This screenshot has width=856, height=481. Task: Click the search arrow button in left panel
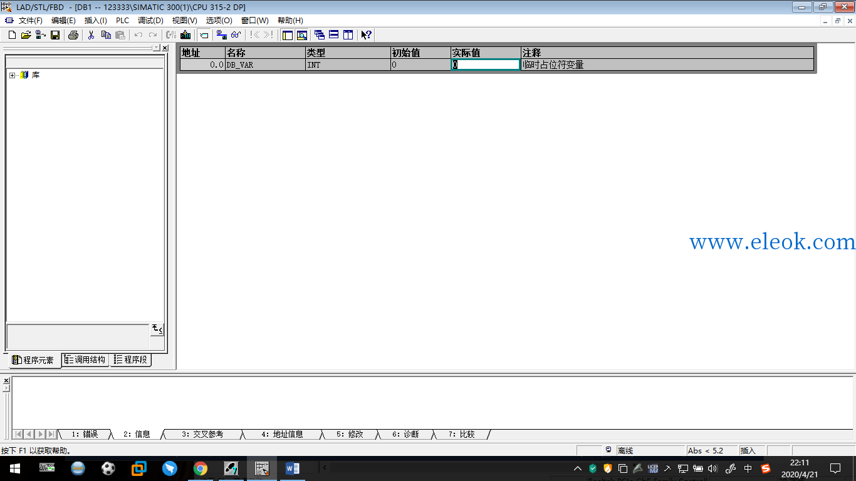pyautogui.click(x=157, y=329)
